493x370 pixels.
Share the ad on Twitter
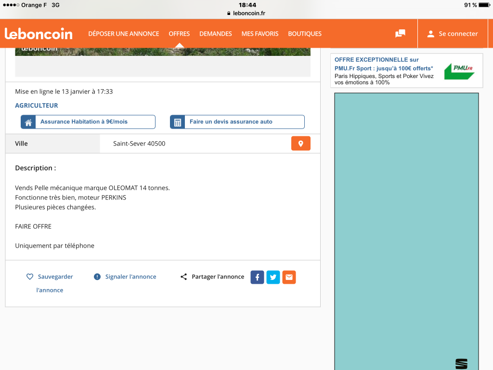(x=273, y=277)
